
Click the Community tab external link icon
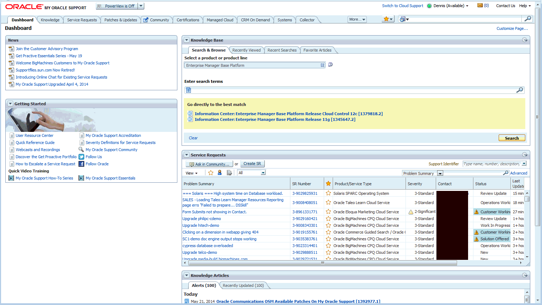[x=146, y=20]
